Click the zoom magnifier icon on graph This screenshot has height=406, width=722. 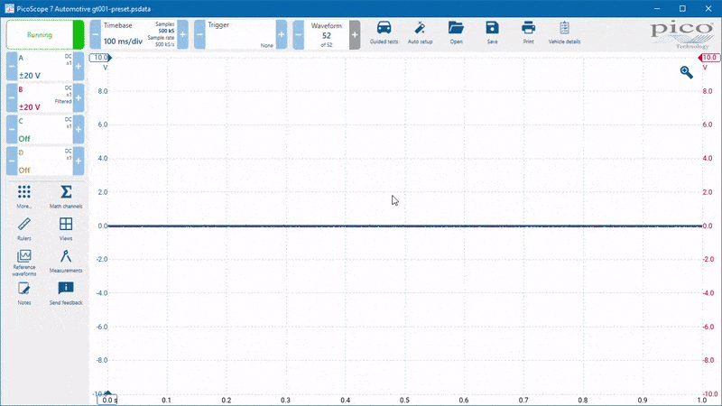[686, 72]
